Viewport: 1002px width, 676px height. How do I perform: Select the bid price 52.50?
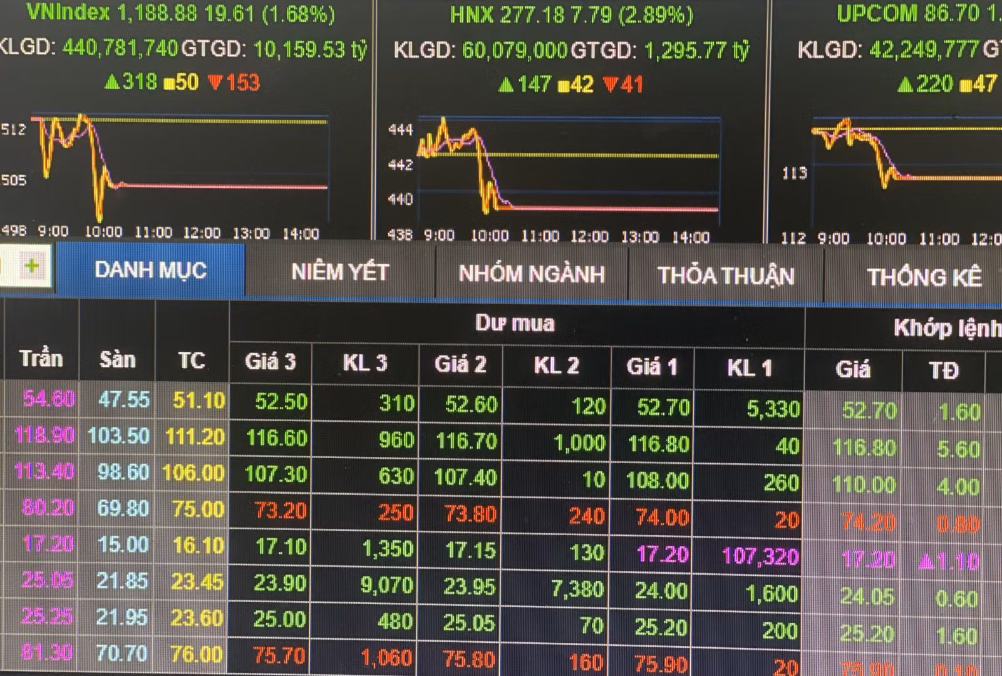[281, 402]
